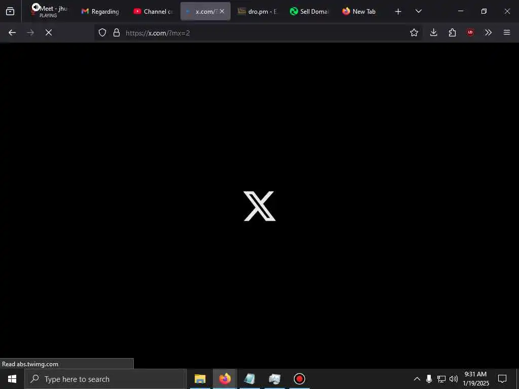Open File Explorer from taskbar
519x389 pixels.
[x=200, y=379]
